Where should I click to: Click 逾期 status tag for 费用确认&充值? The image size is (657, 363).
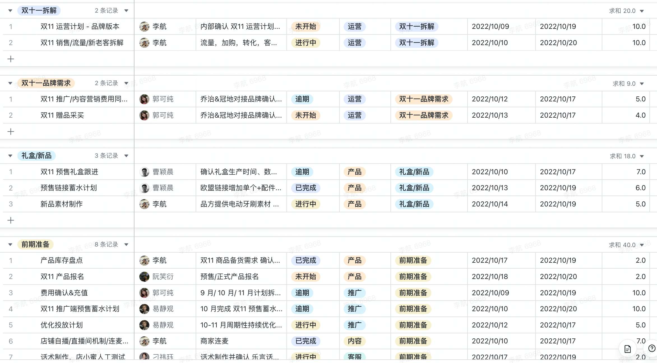click(302, 293)
